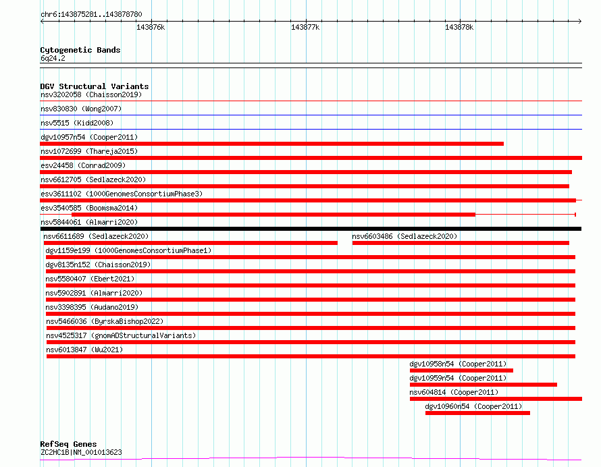Click the DGV Structural Variants track title
This screenshot has height=467, width=601.
95,86
